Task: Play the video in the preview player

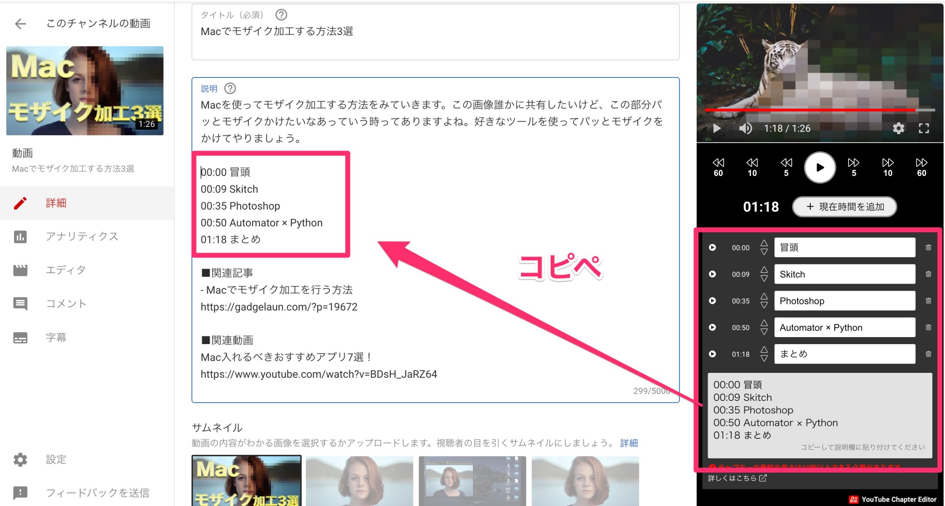Action: pyautogui.click(x=717, y=128)
